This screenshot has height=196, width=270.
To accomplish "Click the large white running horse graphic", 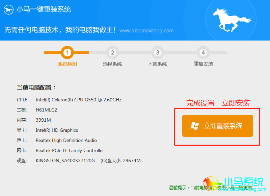I will click(232, 20).
